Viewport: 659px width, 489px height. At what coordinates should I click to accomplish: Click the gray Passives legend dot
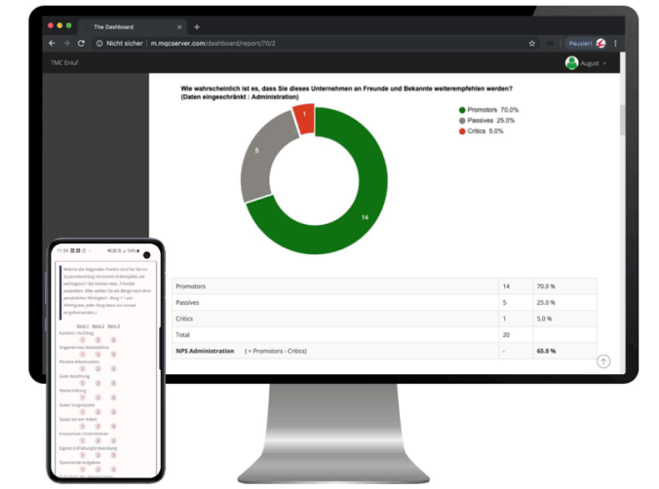[x=462, y=121]
